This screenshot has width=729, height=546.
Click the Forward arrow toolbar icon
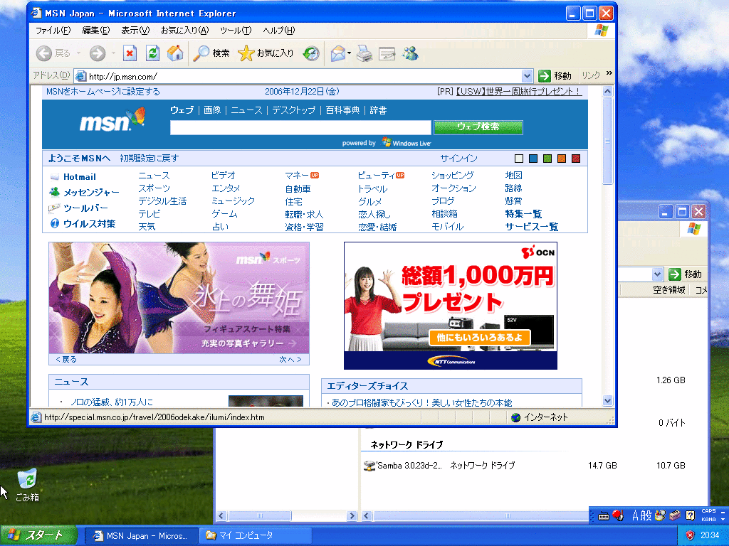[x=97, y=53]
